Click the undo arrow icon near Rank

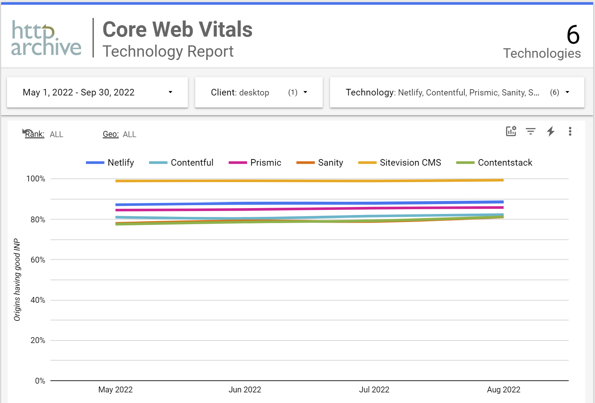26,131
